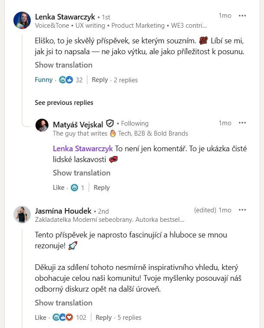
Task: View the 32 reactions on Lenka's comment
Action: [71, 80]
